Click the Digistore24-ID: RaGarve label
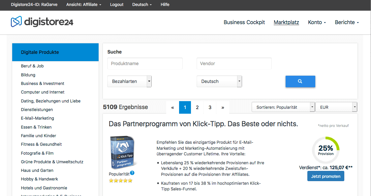Image resolution: width=371 pixels, height=196 pixels. [x=34, y=5]
